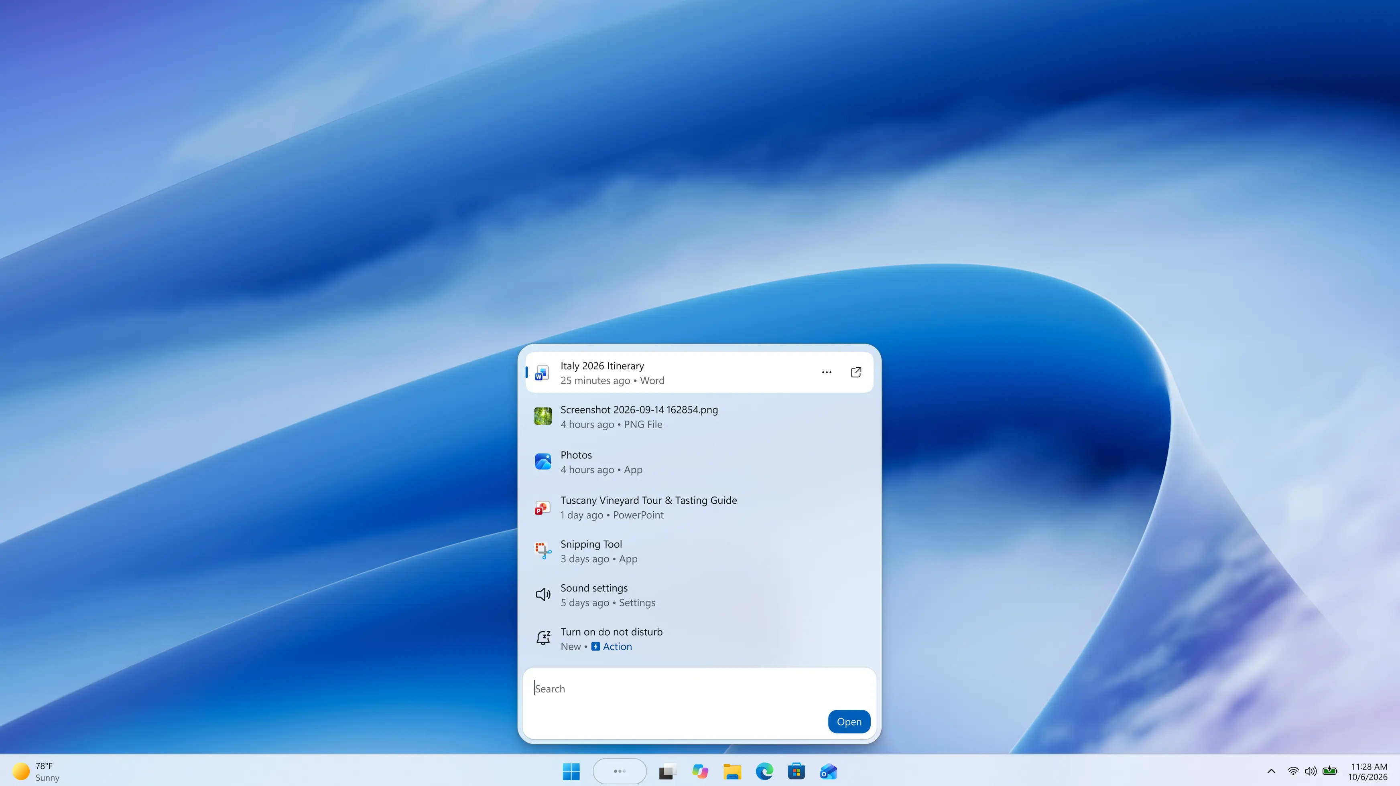Screen dimensions: 1400x786
Task: Click the more options ellipsis for Italy 2026 Itinerary
Action: pyautogui.click(x=827, y=373)
